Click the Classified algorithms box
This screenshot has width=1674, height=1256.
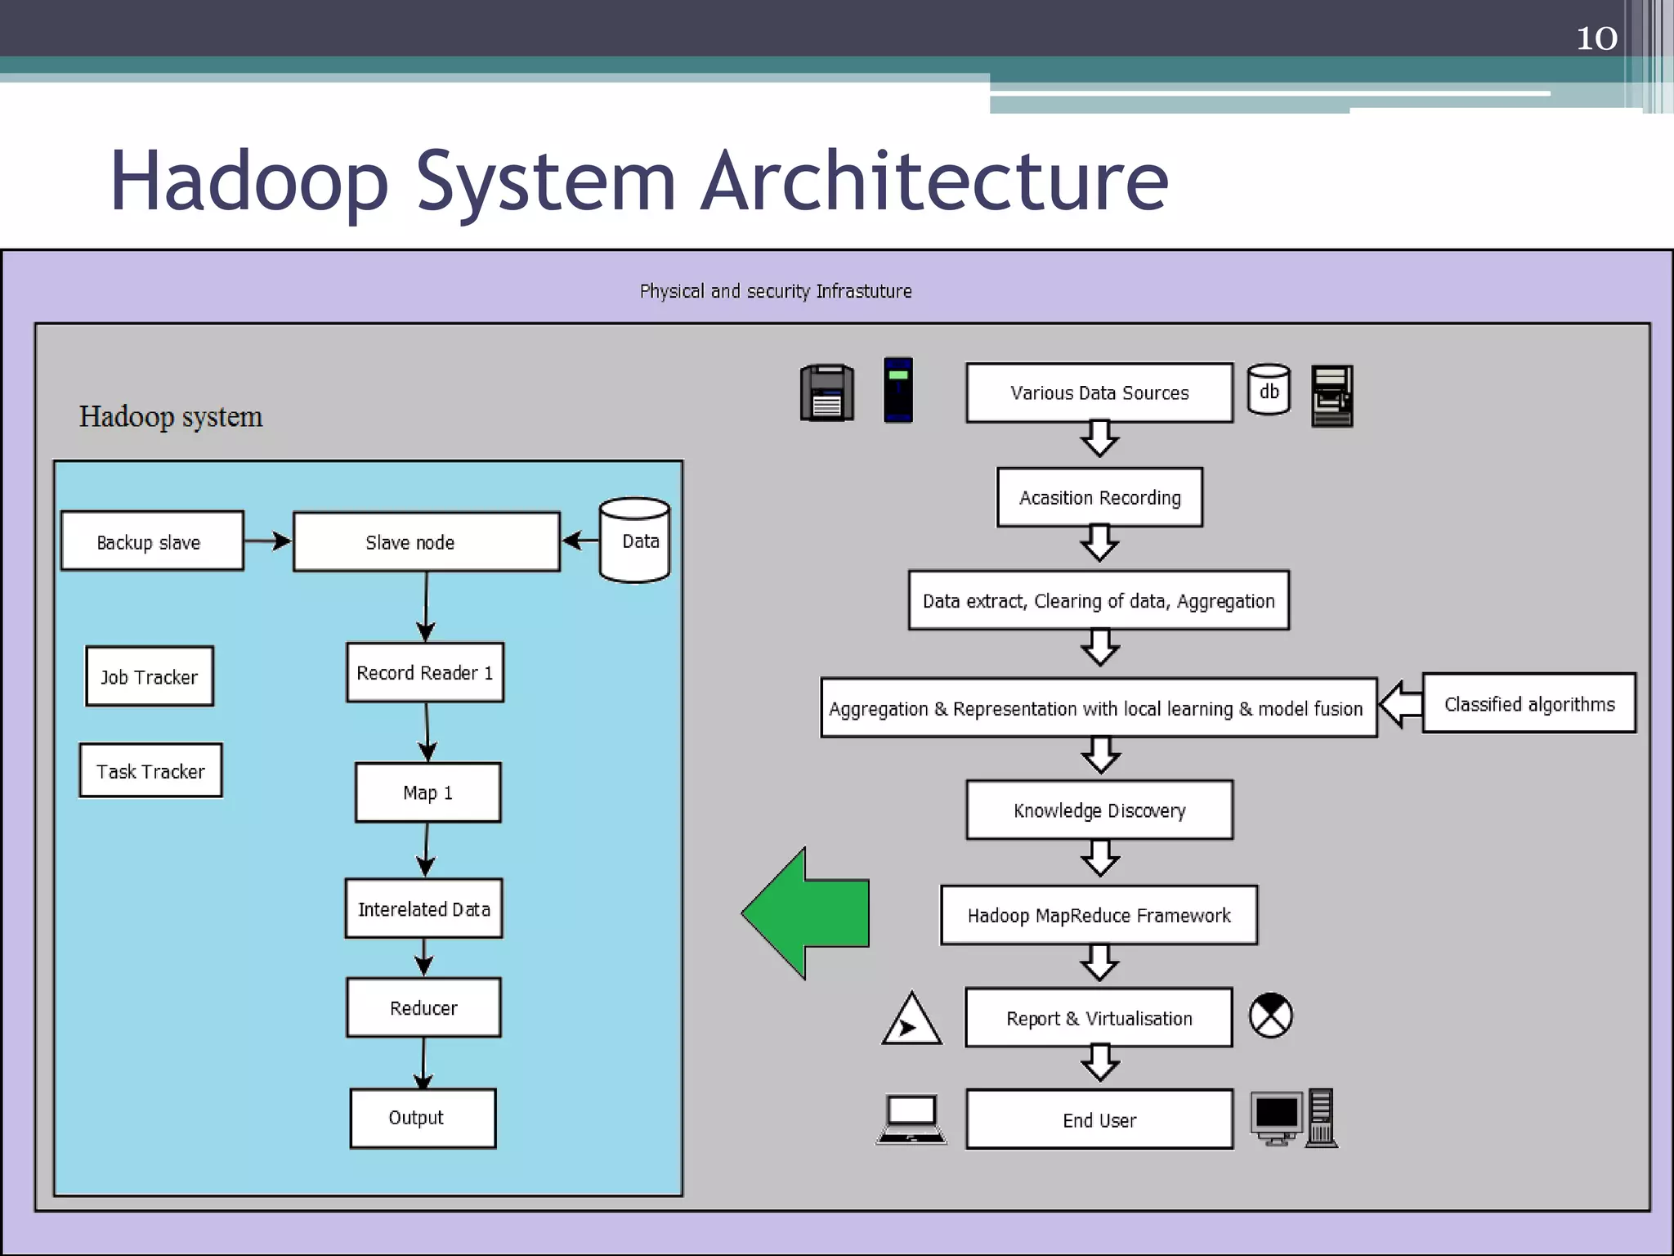[x=1529, y=703]
